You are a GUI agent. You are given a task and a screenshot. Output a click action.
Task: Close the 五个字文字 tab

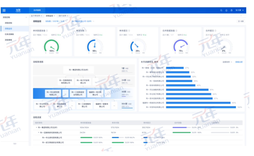(41, 16)
